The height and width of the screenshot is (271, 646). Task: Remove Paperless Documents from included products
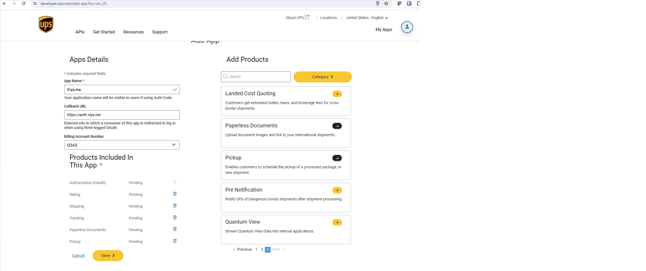175,229
